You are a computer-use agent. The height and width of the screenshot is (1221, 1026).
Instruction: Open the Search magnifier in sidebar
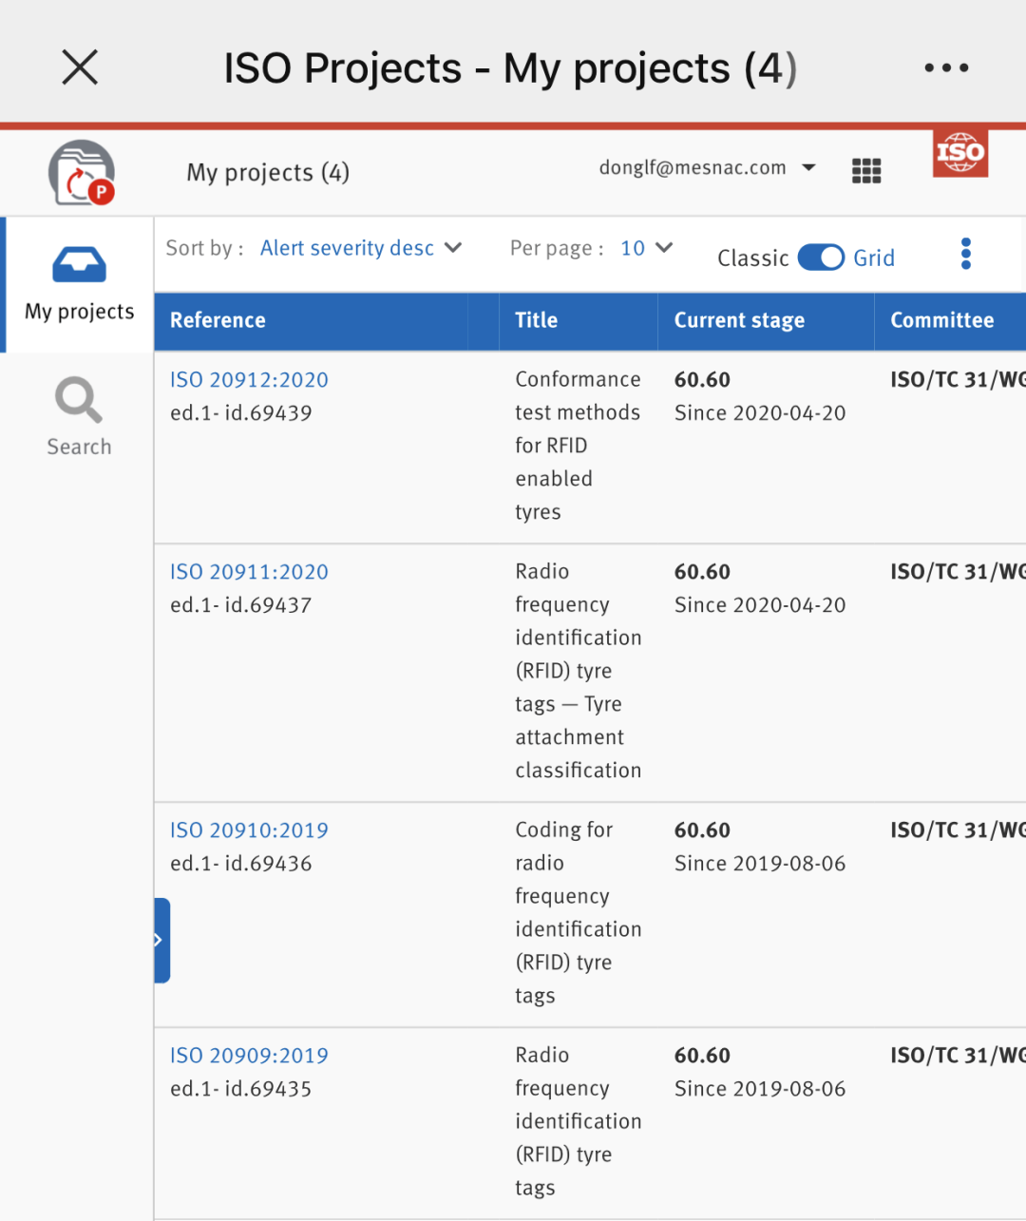(79, 400)
